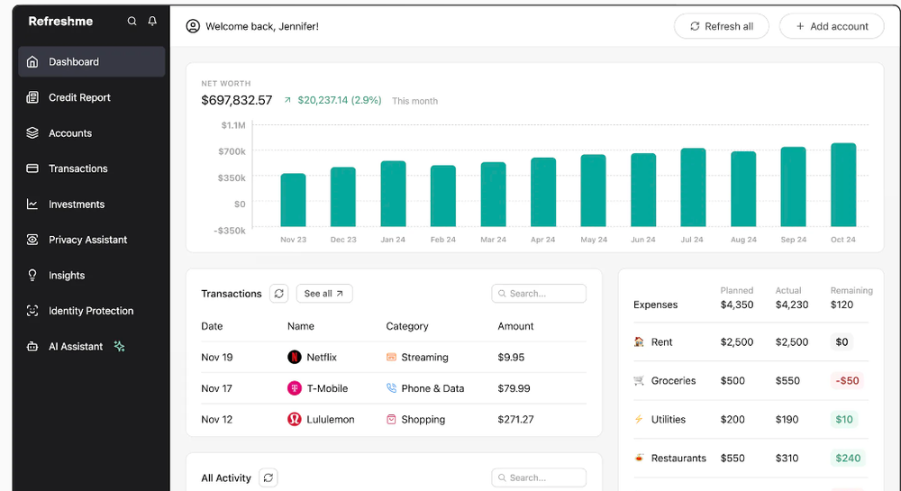
Task: Click the T-Mobile logo icon
Action: click(295, 388)
